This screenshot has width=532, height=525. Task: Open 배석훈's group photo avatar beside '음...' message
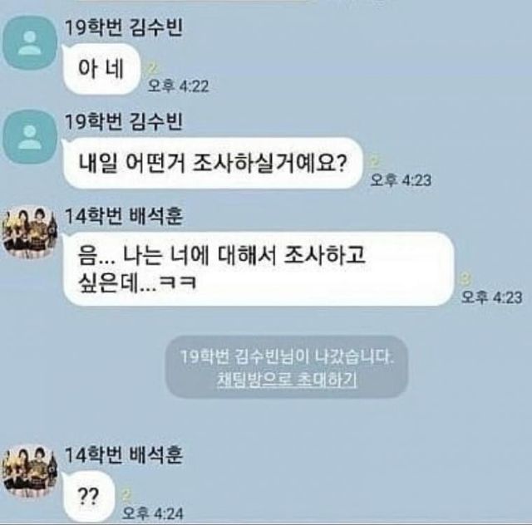coord(30,232)
